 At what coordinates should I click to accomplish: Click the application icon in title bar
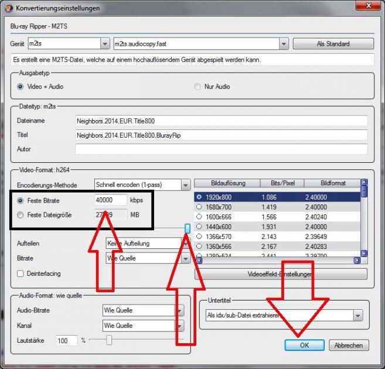[x=9, y=8]
